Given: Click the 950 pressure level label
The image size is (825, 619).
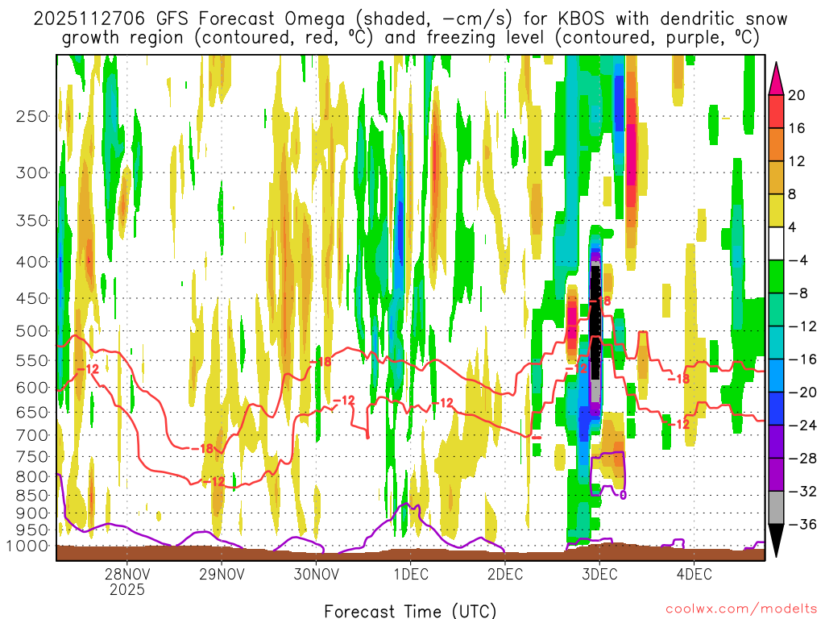Looking at the screenshot, I should click(32, 530).
